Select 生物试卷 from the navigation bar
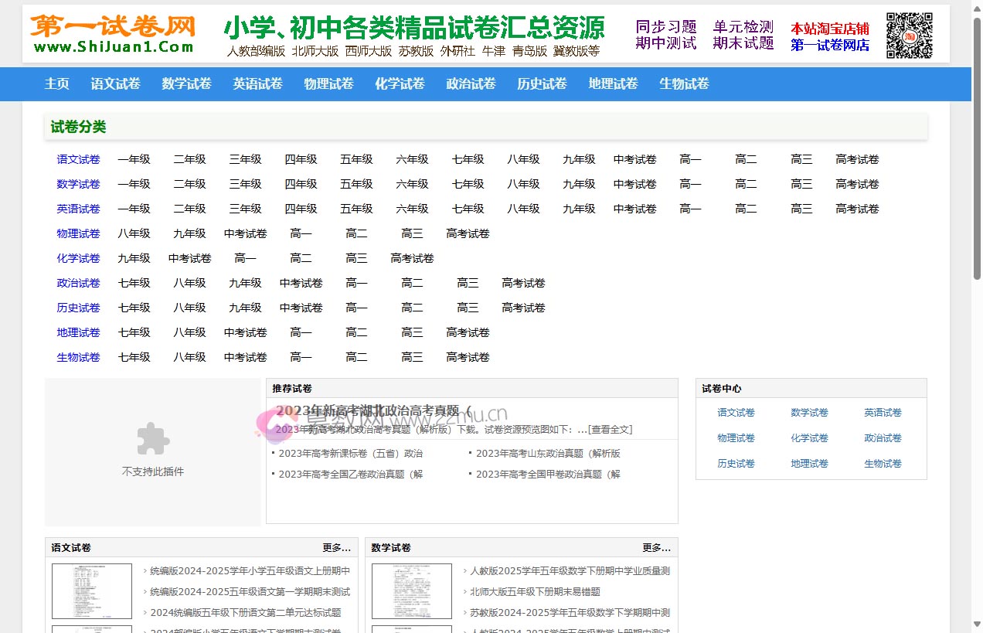 pyautogui.click(x=683, y=83)
